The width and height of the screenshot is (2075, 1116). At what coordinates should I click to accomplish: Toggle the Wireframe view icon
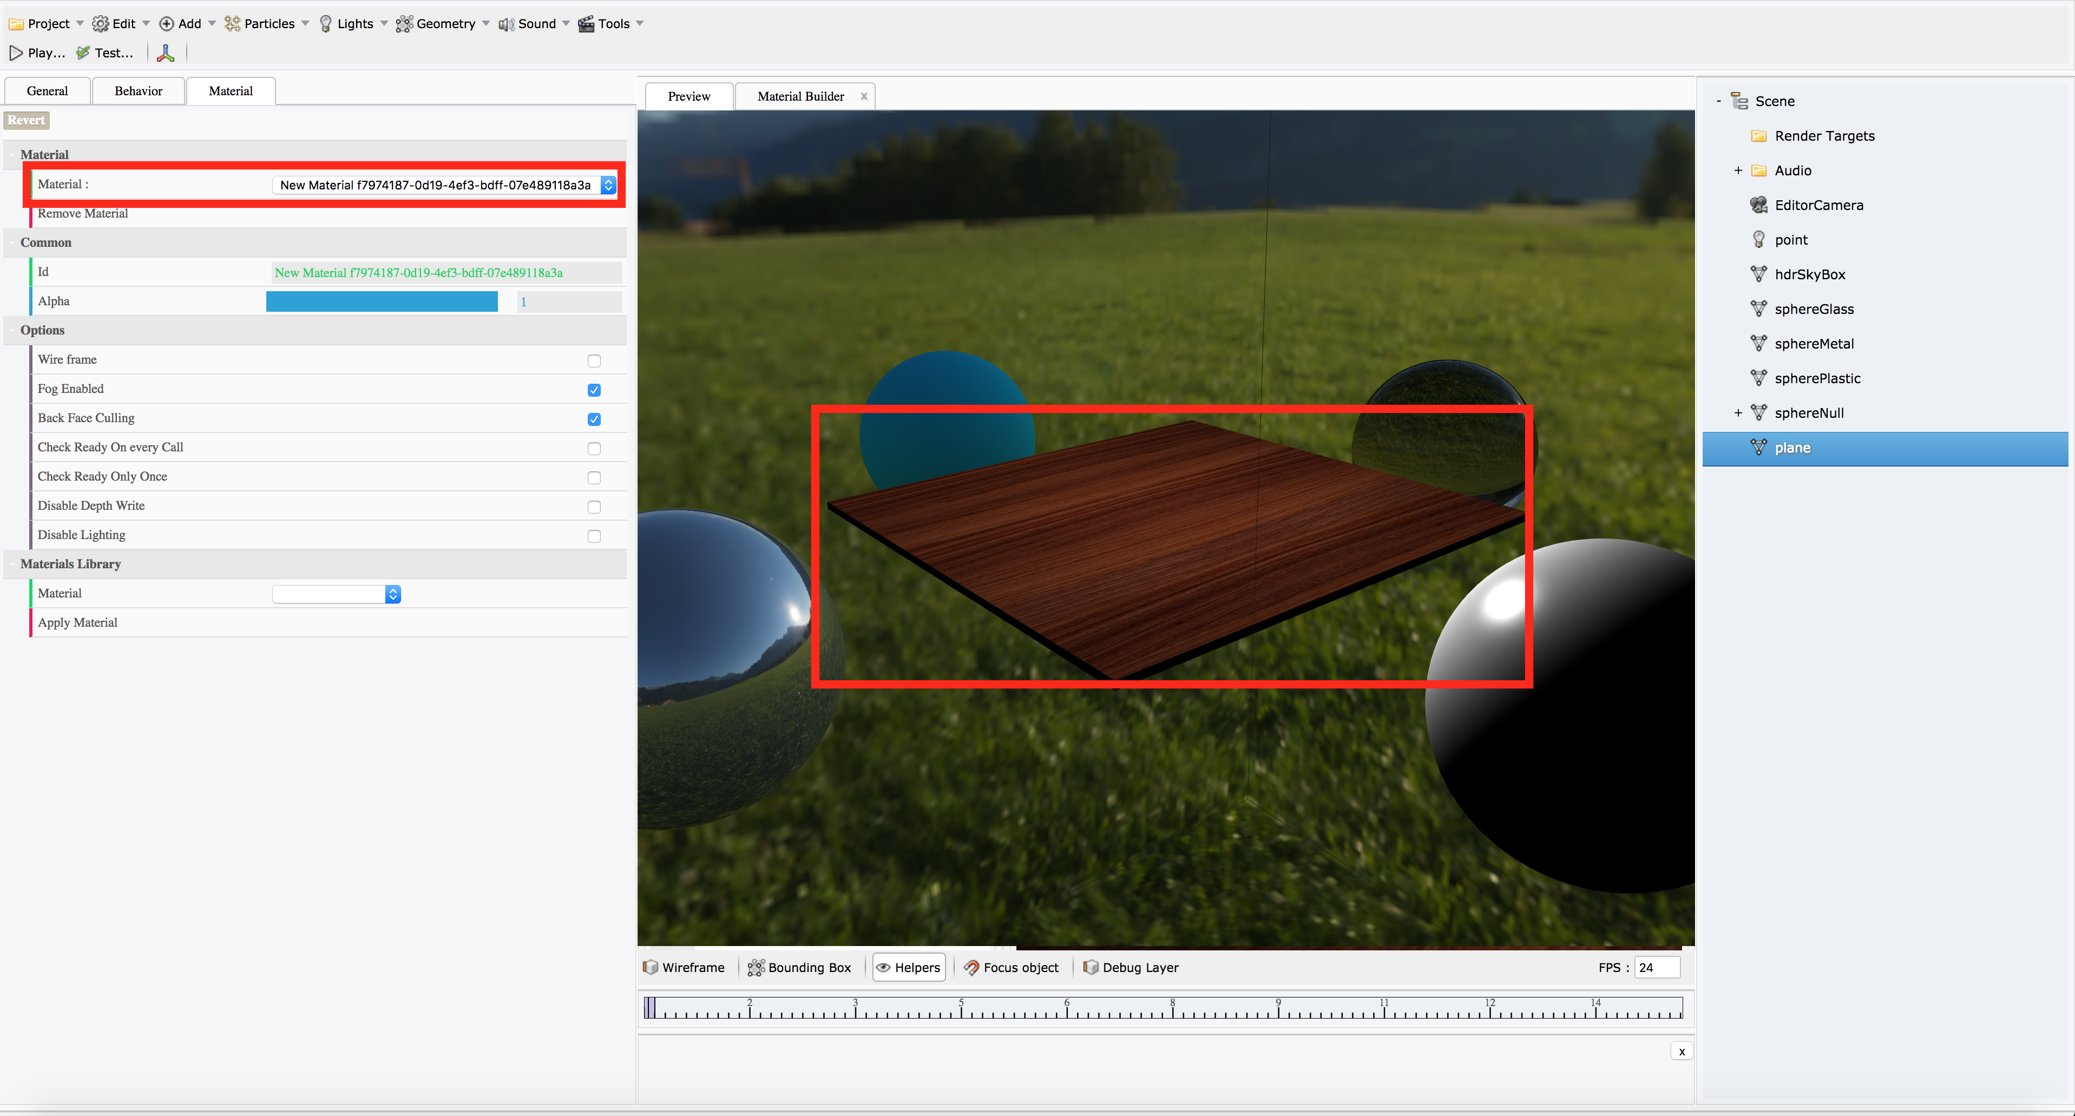(651, 967)
